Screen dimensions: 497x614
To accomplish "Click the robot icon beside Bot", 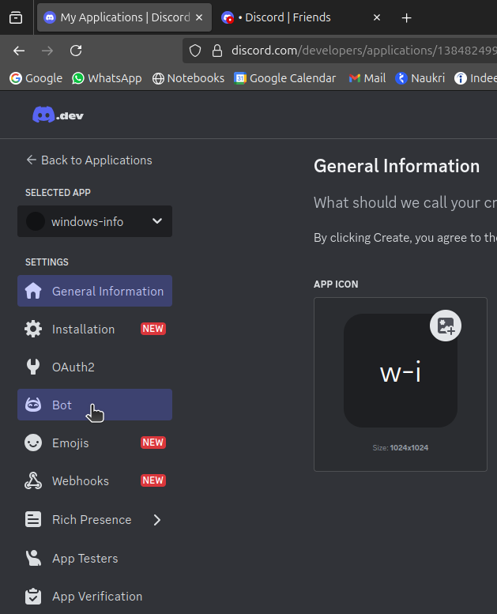I will pos(33,405).
